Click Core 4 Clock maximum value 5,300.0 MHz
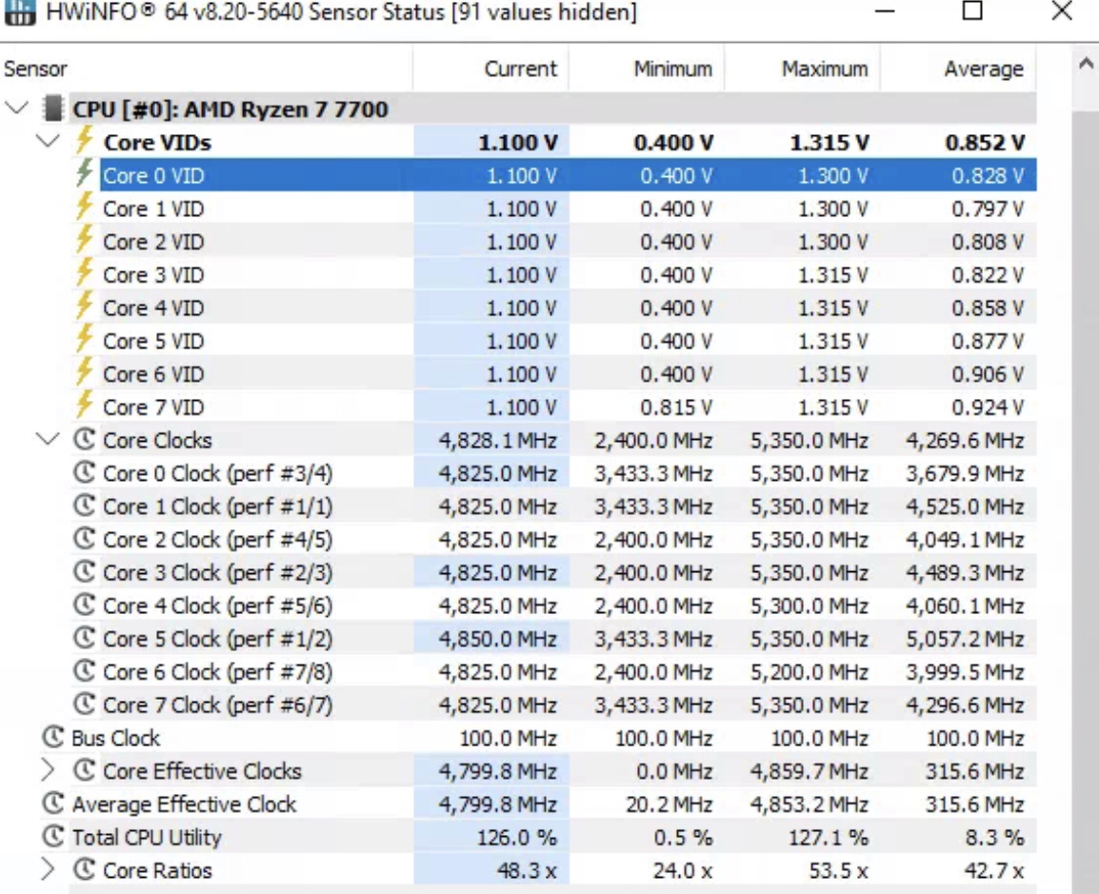 pos(809,606)
